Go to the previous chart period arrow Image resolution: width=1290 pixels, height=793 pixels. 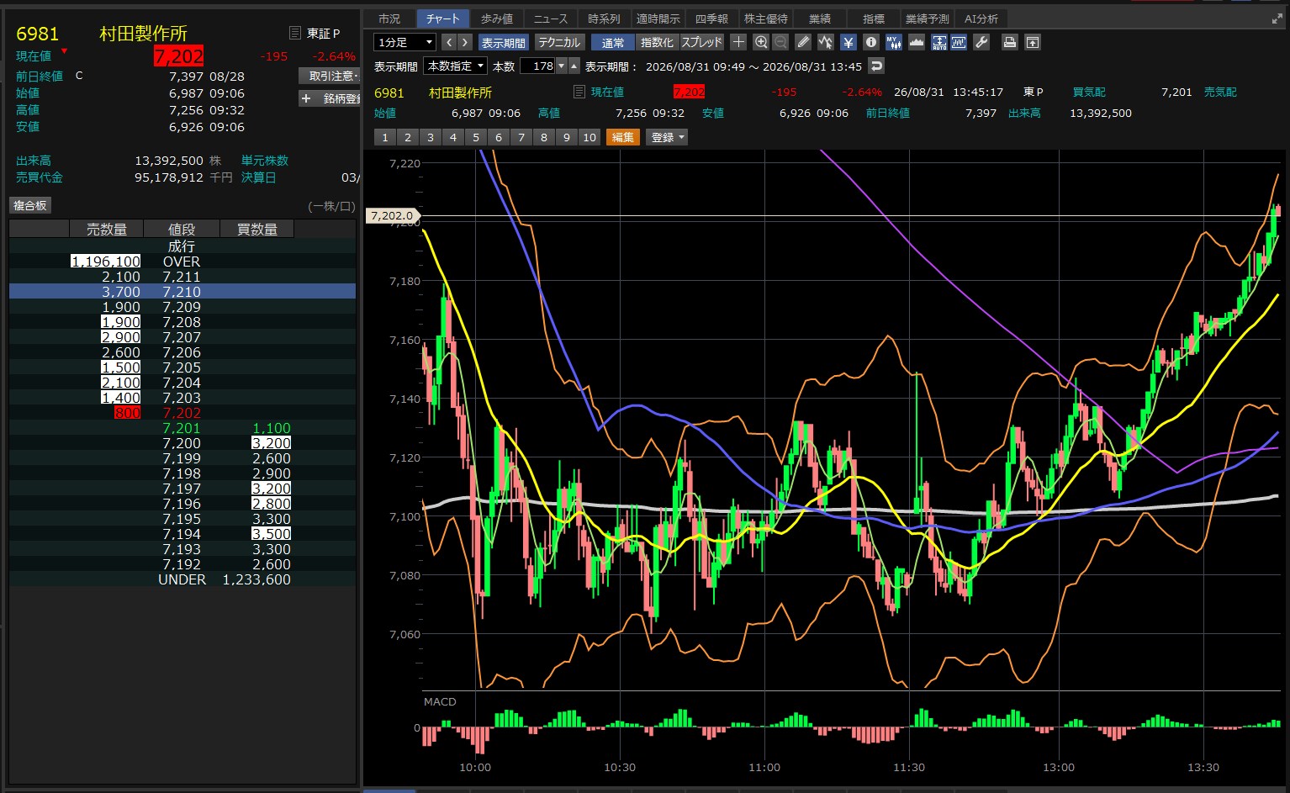pyautogui.click(x=449, y=42)
